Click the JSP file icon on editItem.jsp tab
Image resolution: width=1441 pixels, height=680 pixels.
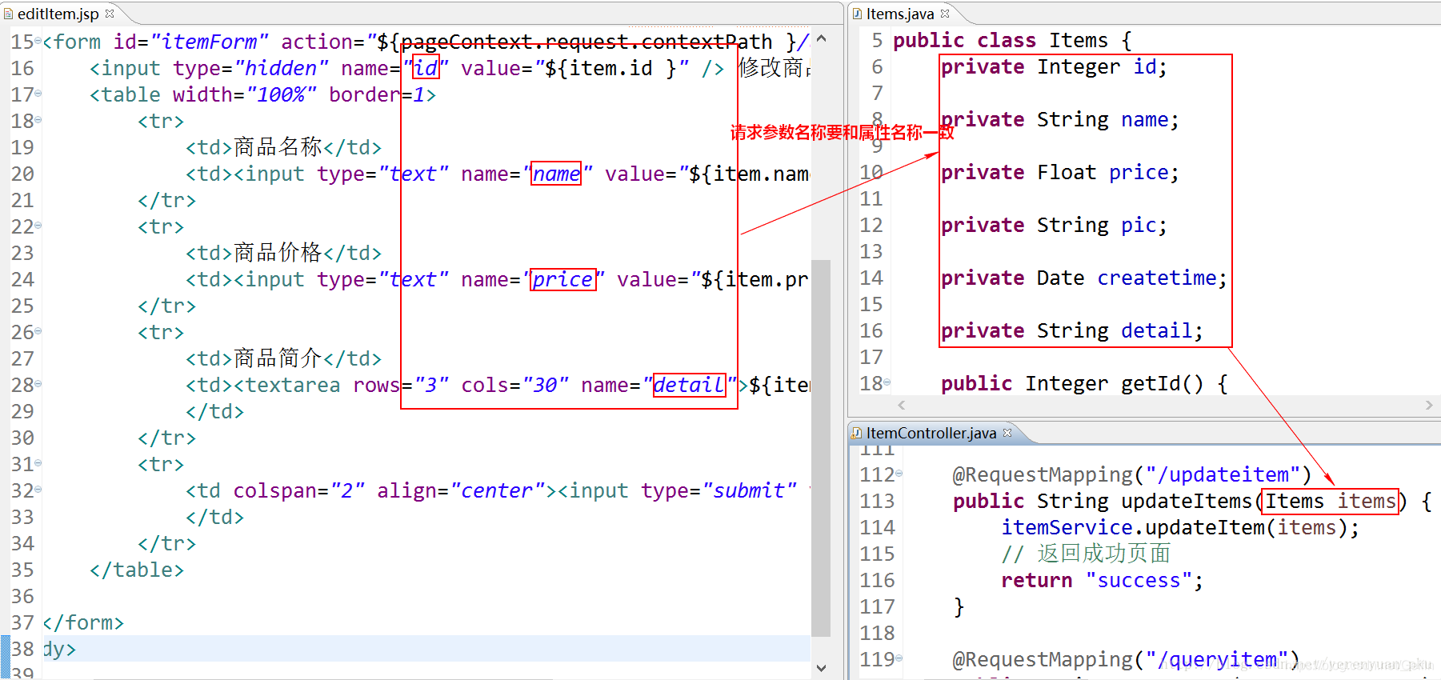coord(8,14)
